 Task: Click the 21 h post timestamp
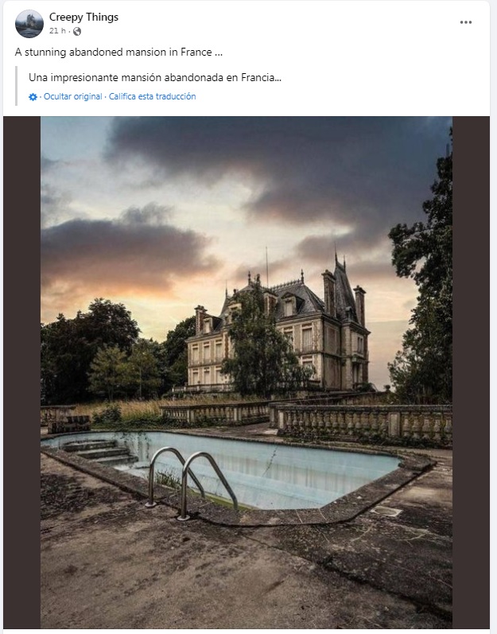tap(56, 31)
